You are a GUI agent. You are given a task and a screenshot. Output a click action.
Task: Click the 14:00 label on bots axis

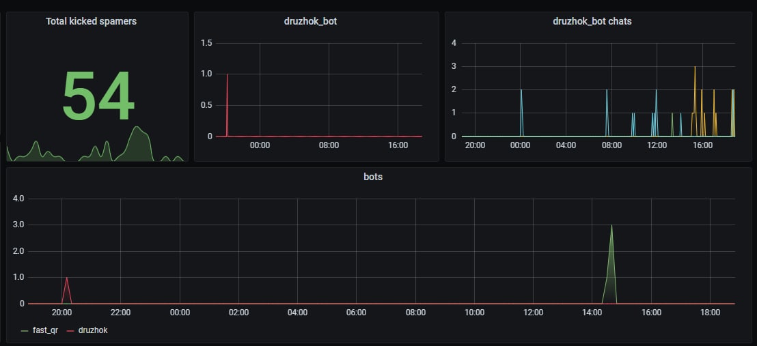coord(592,313)
